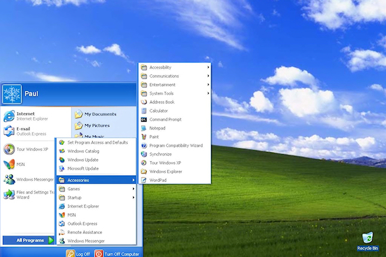The width and height of the screenshot is (386, 257).
Task: Select Windows Explorer in Accessories menu
Action: pos(174,171)
